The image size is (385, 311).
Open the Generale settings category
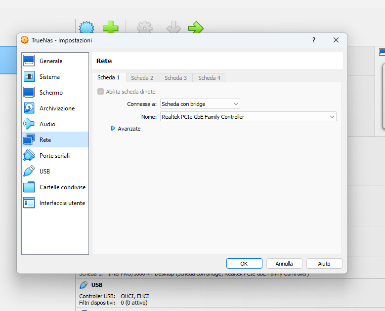55,61
